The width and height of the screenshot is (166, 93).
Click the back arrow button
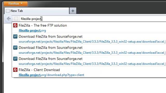click(9, 19)
